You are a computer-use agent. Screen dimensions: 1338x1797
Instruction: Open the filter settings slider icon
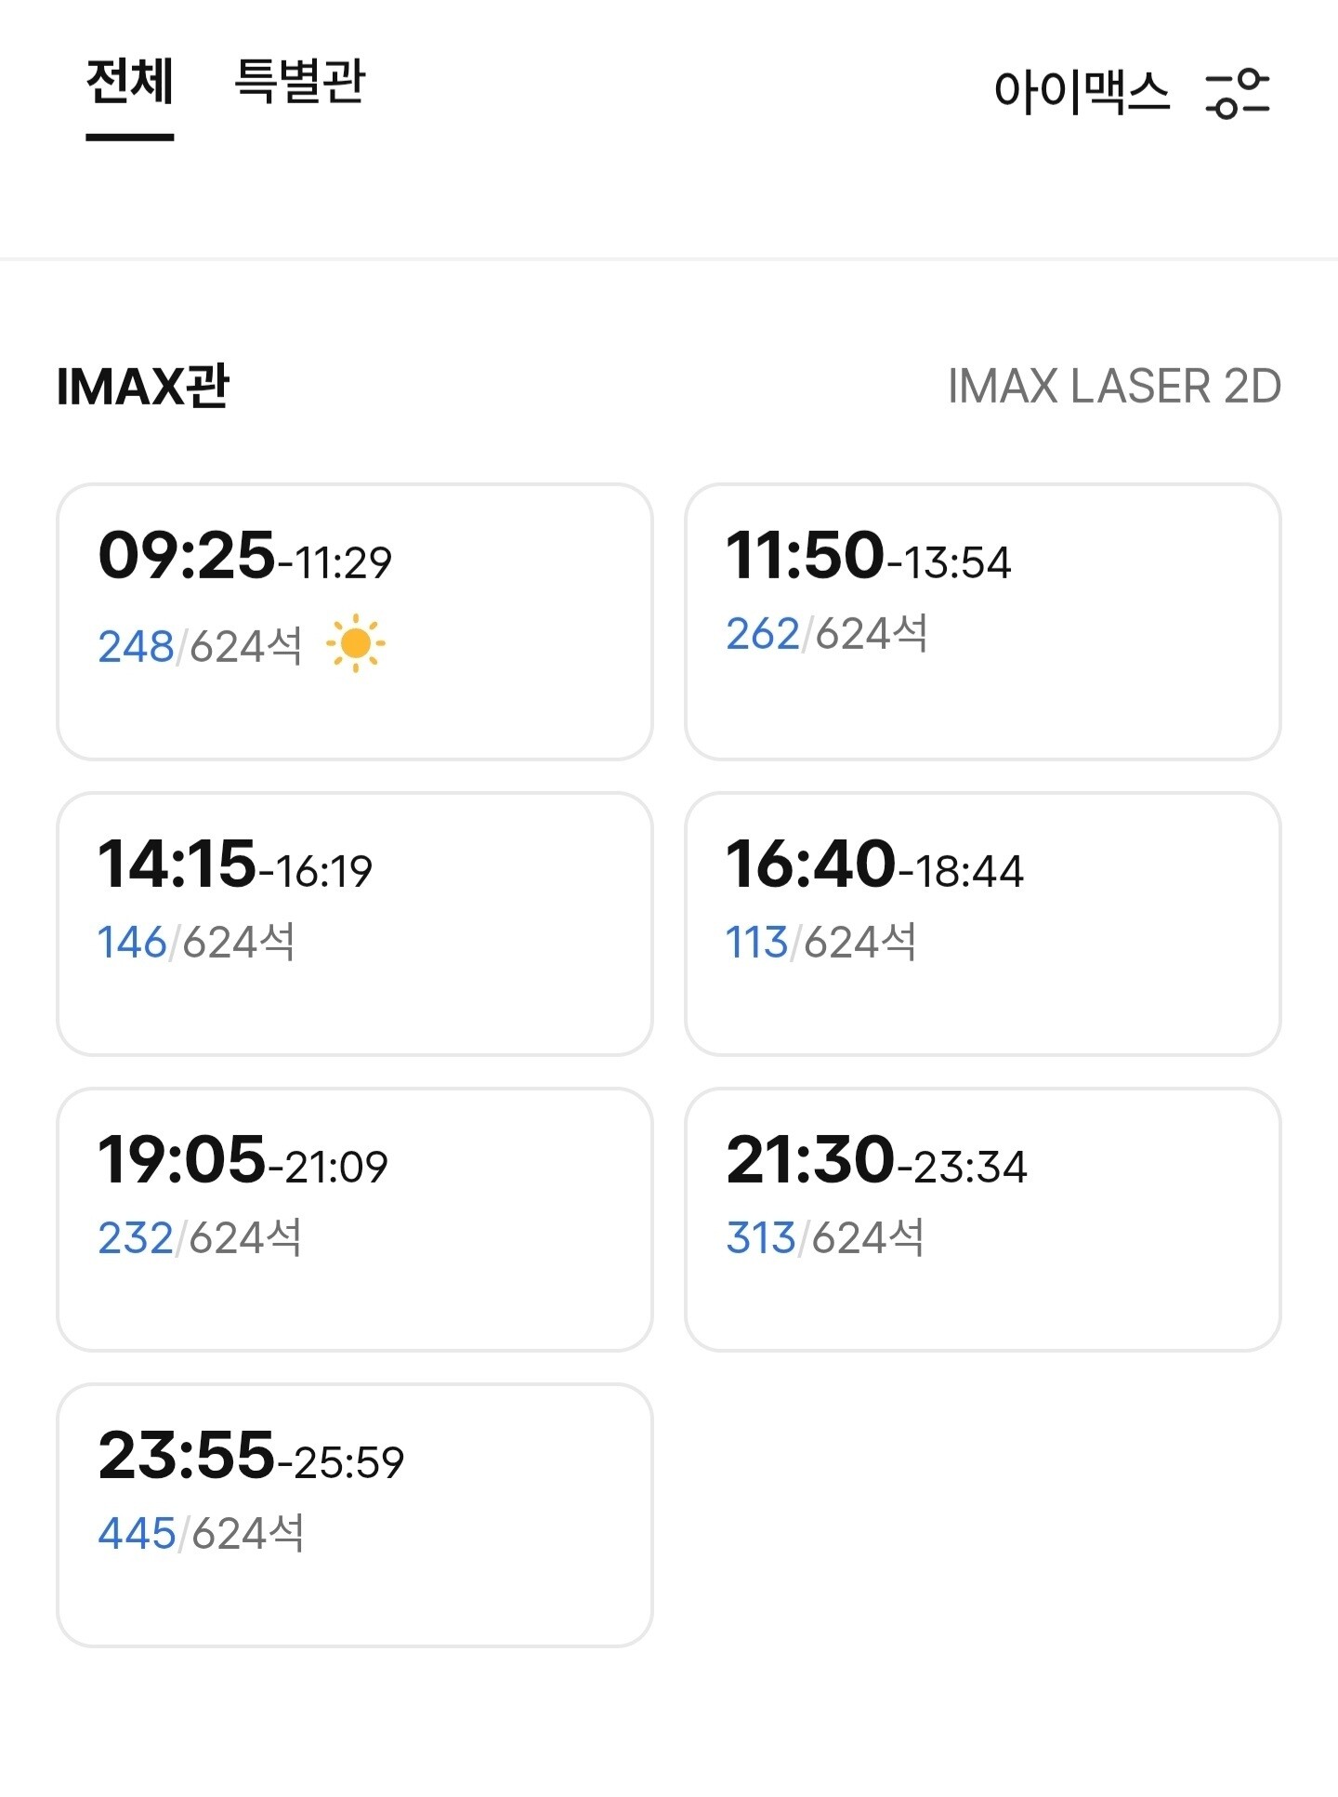(1237, 94)
